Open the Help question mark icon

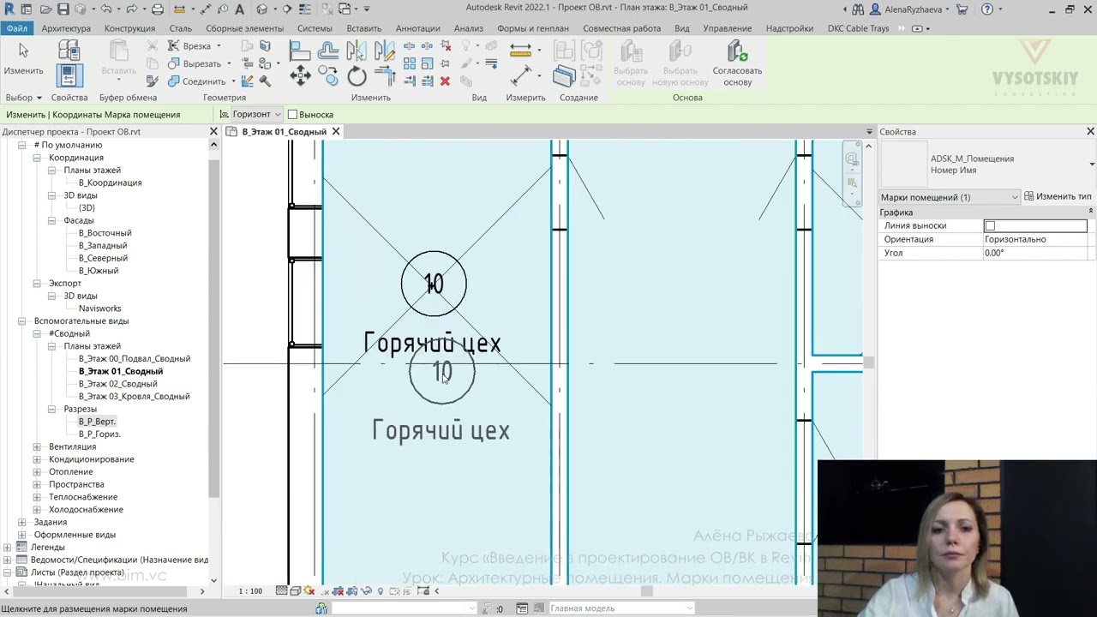point(987,9)
